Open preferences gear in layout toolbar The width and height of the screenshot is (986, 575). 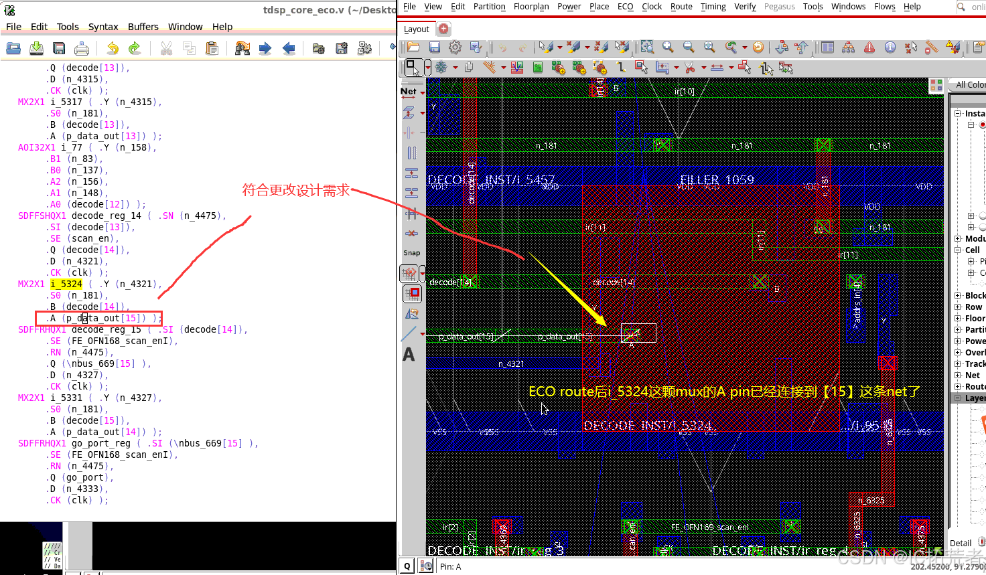455,47
